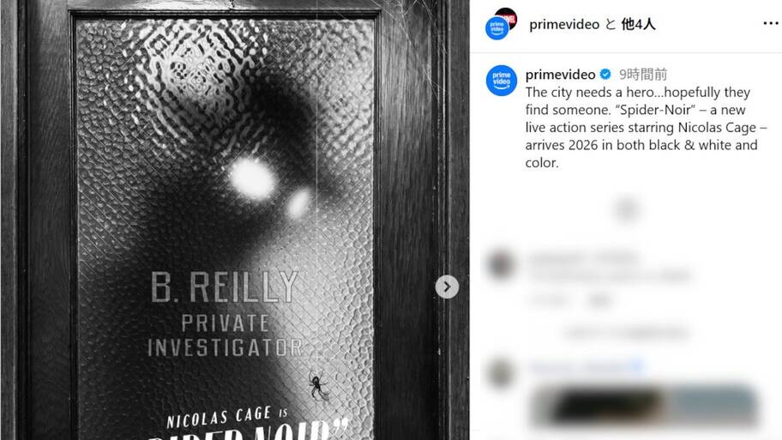782x440 pixels.
Task: Open the three-dot more options menu
Action: 771,23
